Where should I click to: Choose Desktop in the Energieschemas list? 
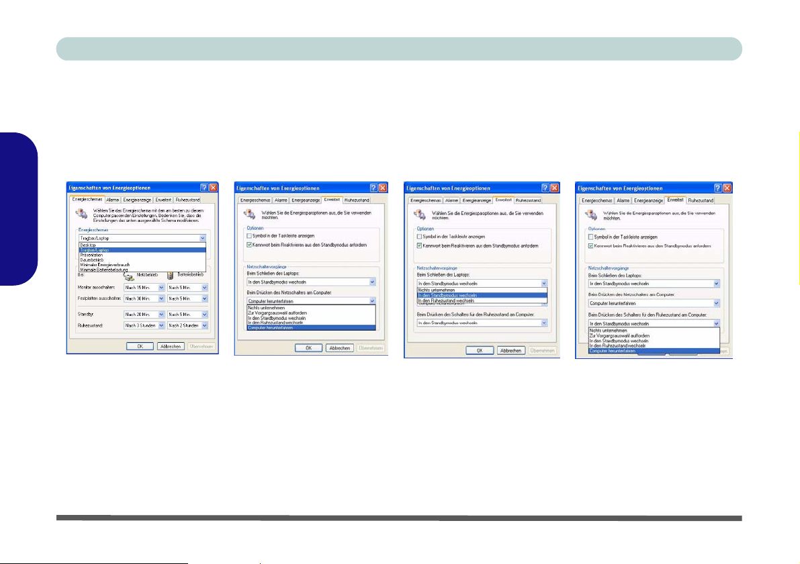142,245
